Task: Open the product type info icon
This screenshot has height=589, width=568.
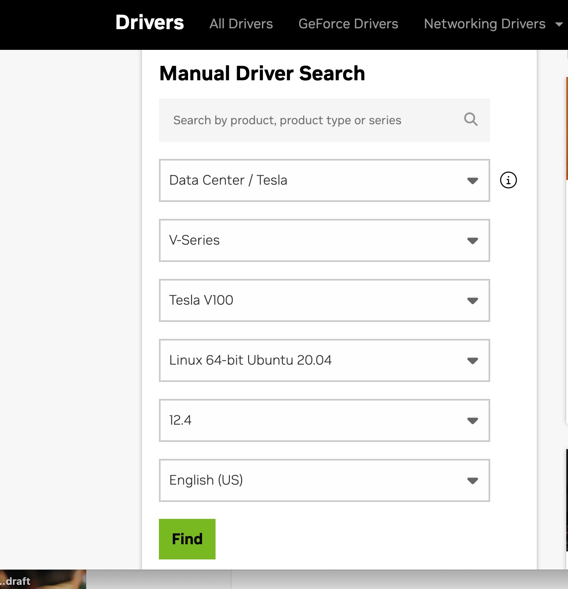Action: [x=508, y=180]
